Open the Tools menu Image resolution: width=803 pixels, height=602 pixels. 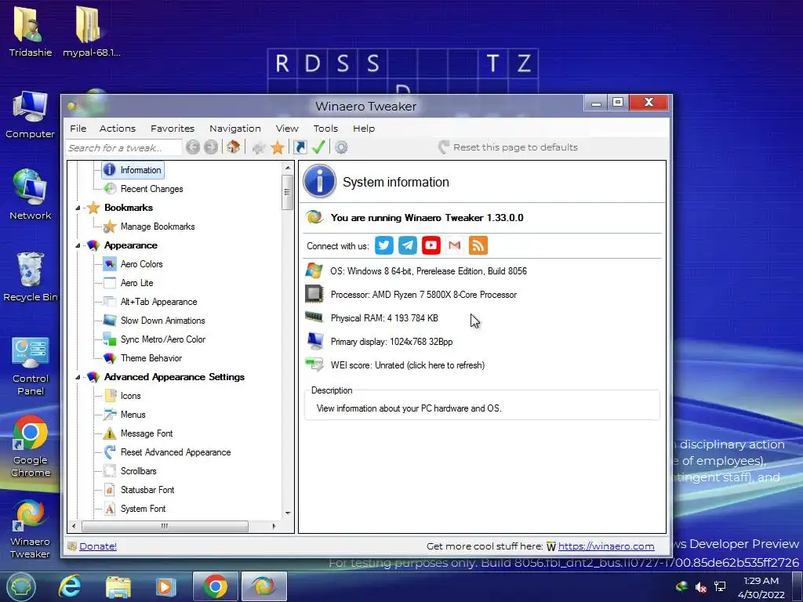pos(325,129)
